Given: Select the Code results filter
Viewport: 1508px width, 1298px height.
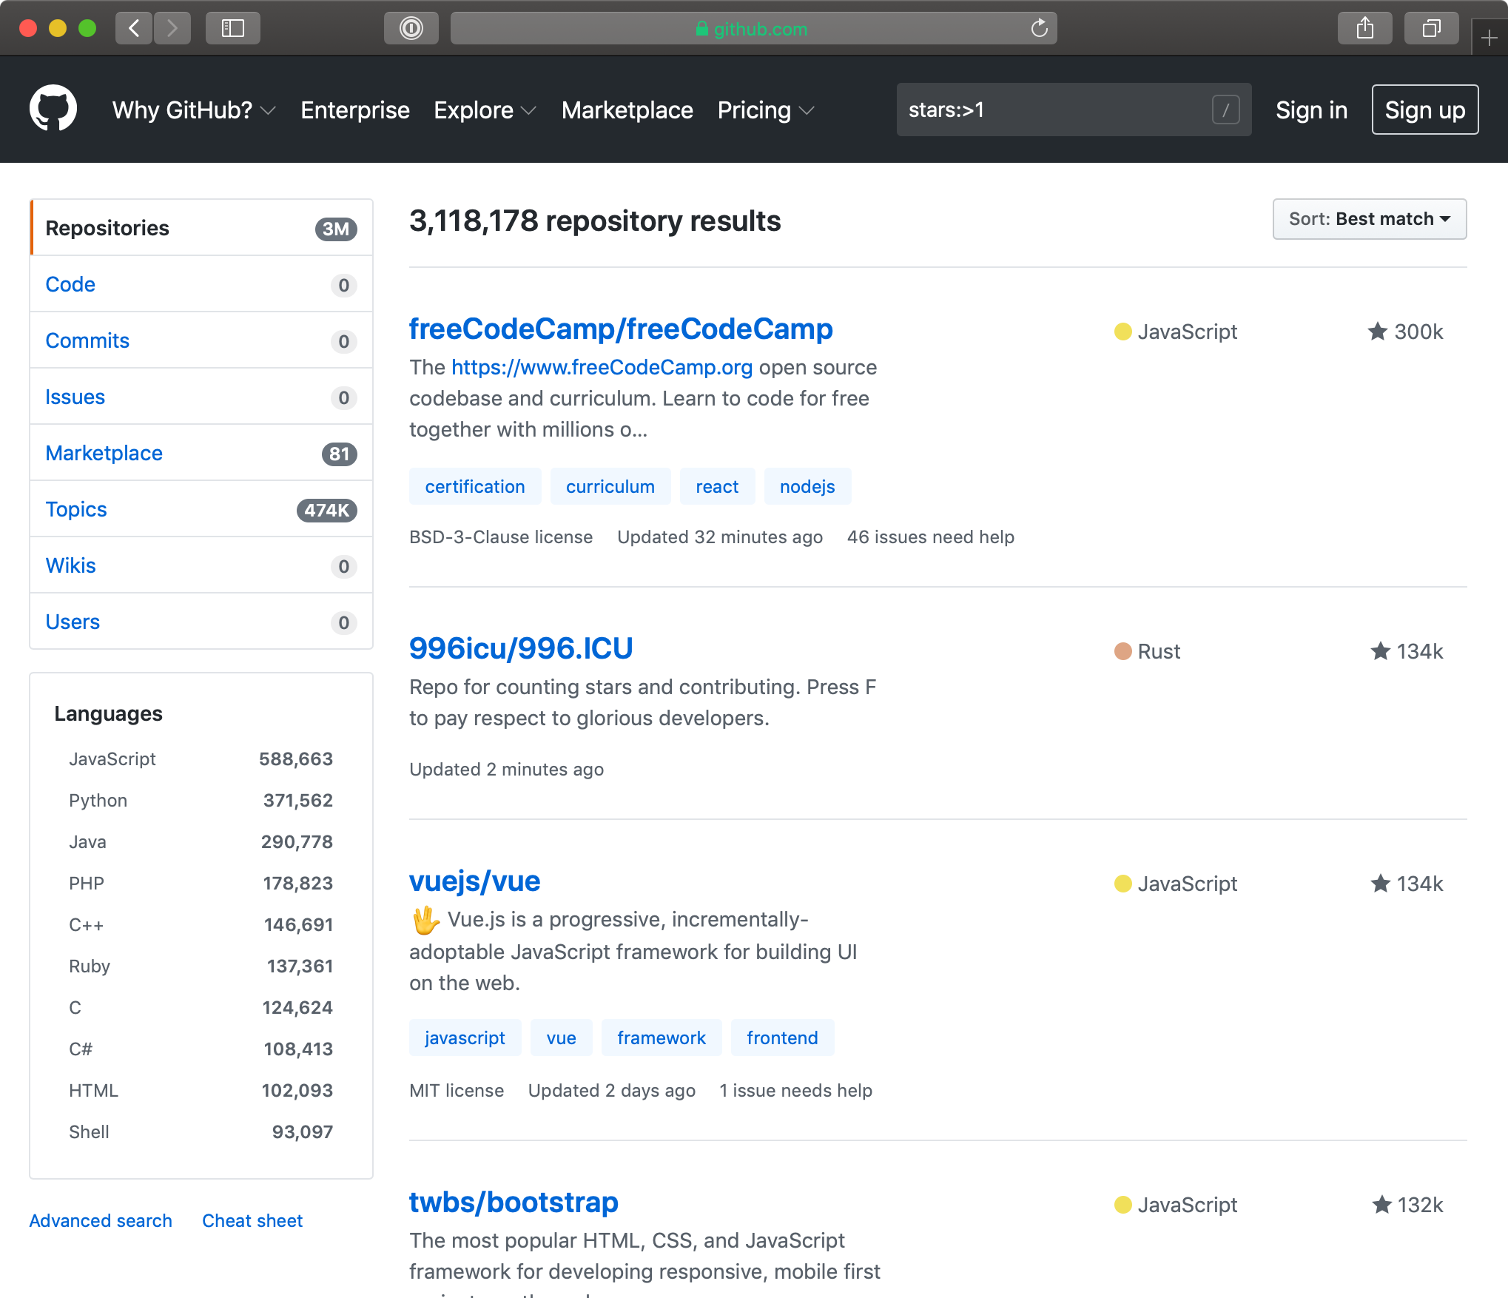Looking at the screenshot, I should pyautogui.click(x=201, y=284).
